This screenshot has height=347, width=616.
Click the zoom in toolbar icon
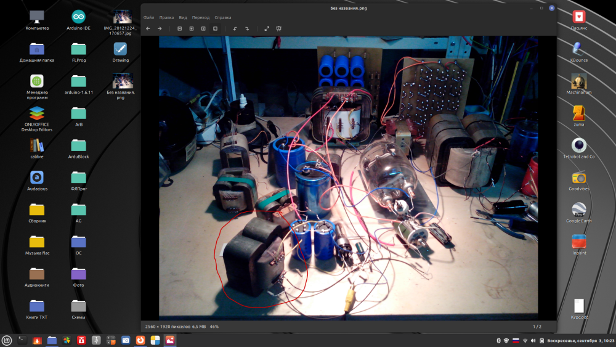(x=192, y=28)
